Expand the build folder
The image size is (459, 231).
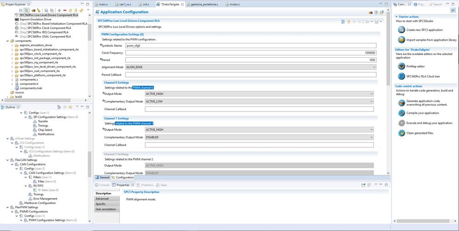pyautogui.click(x=8, y=97)
